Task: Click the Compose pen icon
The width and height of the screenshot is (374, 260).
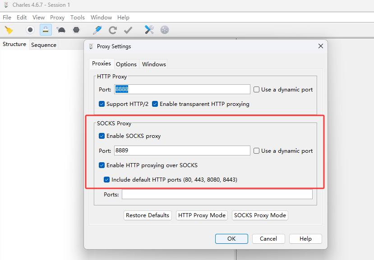Action: 97,30
